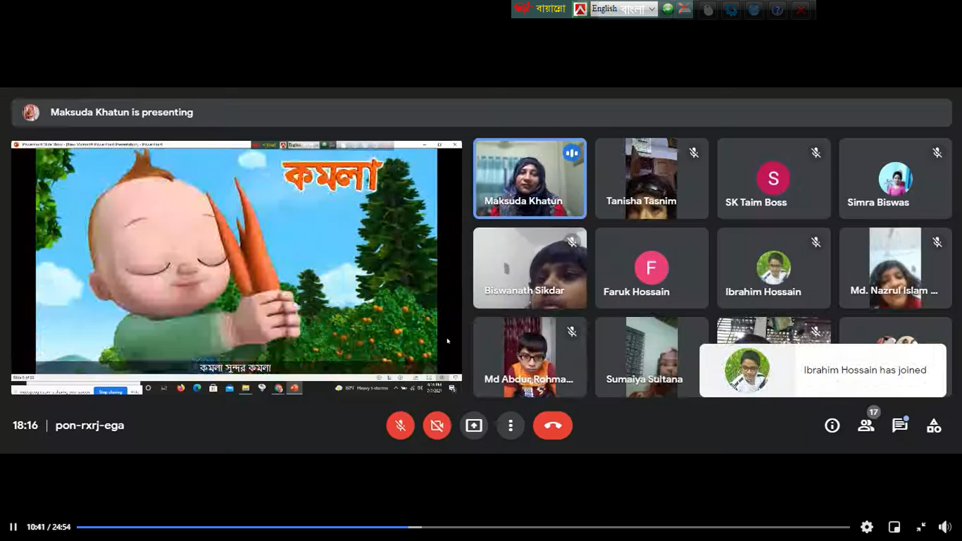Click the speaking indicator on Maksuda Khatun's tile

(x=571, y=153)
